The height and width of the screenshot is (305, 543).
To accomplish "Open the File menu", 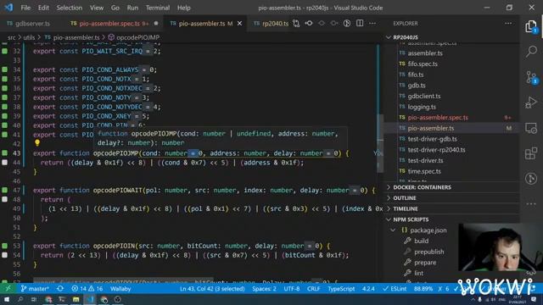I will (x=25, y=8).
